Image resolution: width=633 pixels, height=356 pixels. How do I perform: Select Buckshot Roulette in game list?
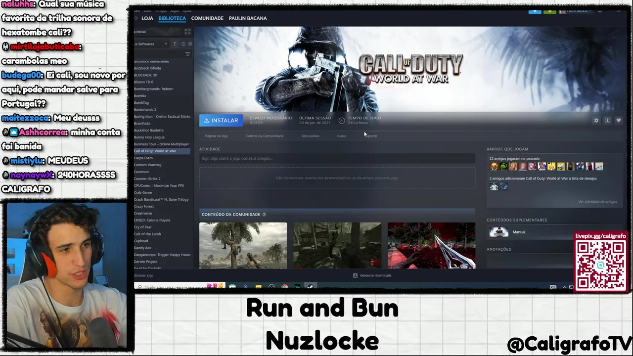point(148,131)
